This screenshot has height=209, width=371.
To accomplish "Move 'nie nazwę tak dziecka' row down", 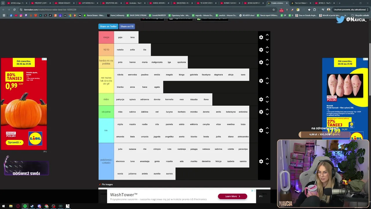I will click(267, 83).
